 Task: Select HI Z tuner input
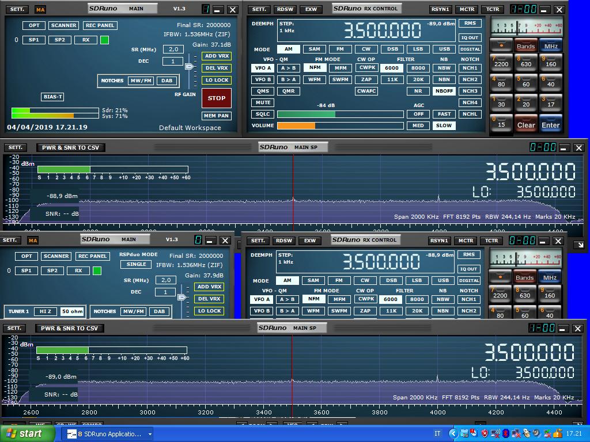[x=46, y=311]
